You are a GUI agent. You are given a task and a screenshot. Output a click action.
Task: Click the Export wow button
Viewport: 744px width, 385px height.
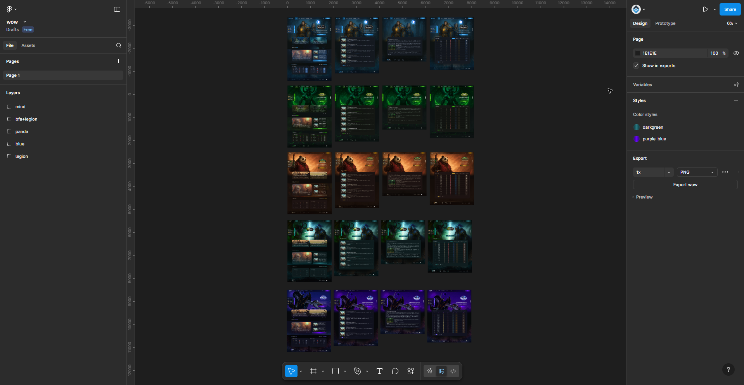(685, 185)
